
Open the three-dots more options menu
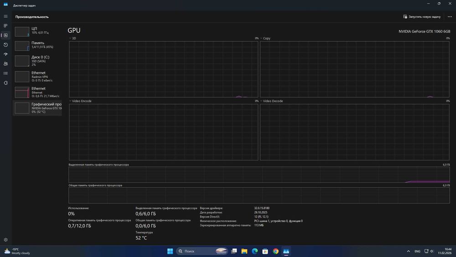point(450,16)
